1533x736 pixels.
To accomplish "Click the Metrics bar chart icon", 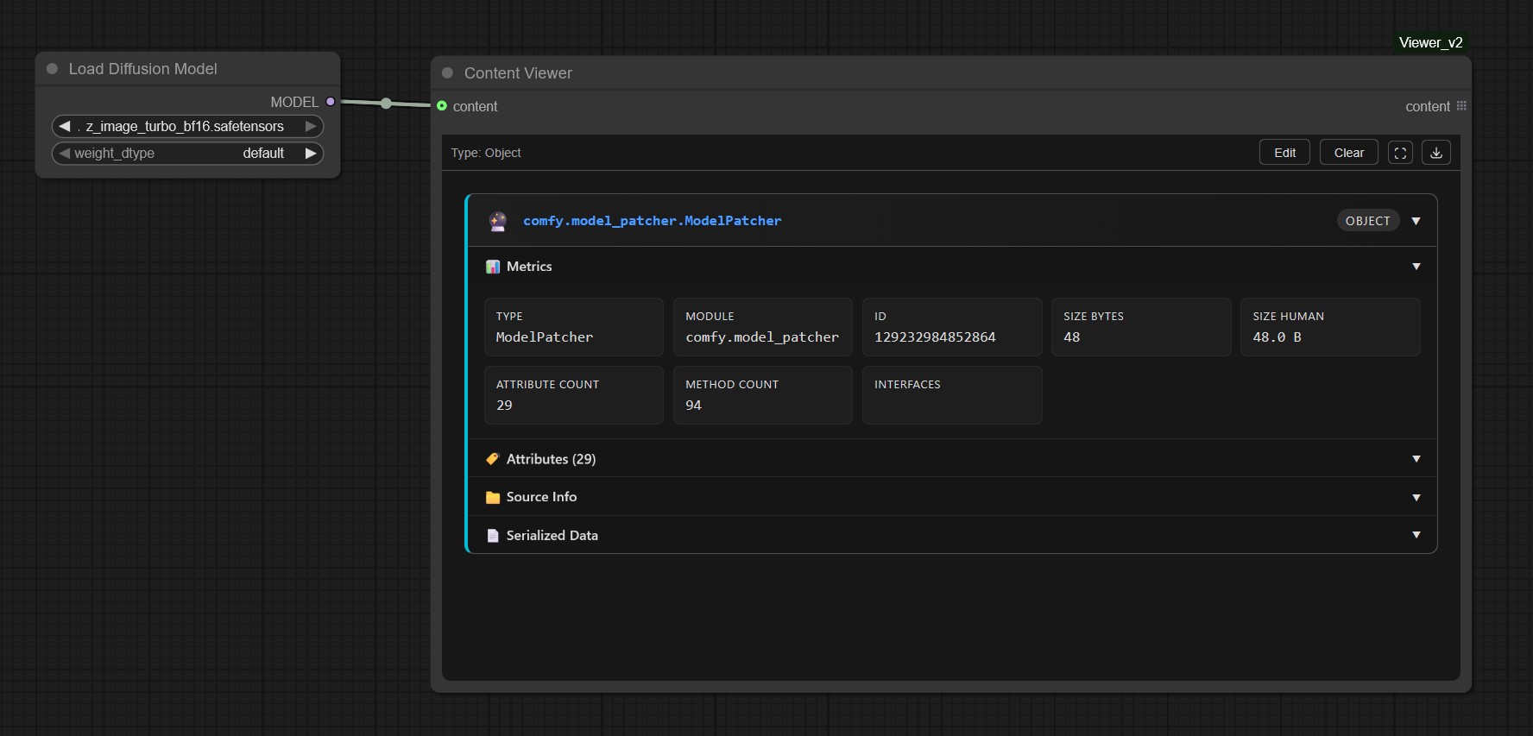I will click(493, 267).
